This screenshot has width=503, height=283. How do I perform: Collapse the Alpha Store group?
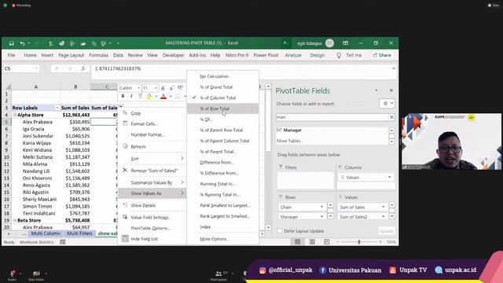14,115
